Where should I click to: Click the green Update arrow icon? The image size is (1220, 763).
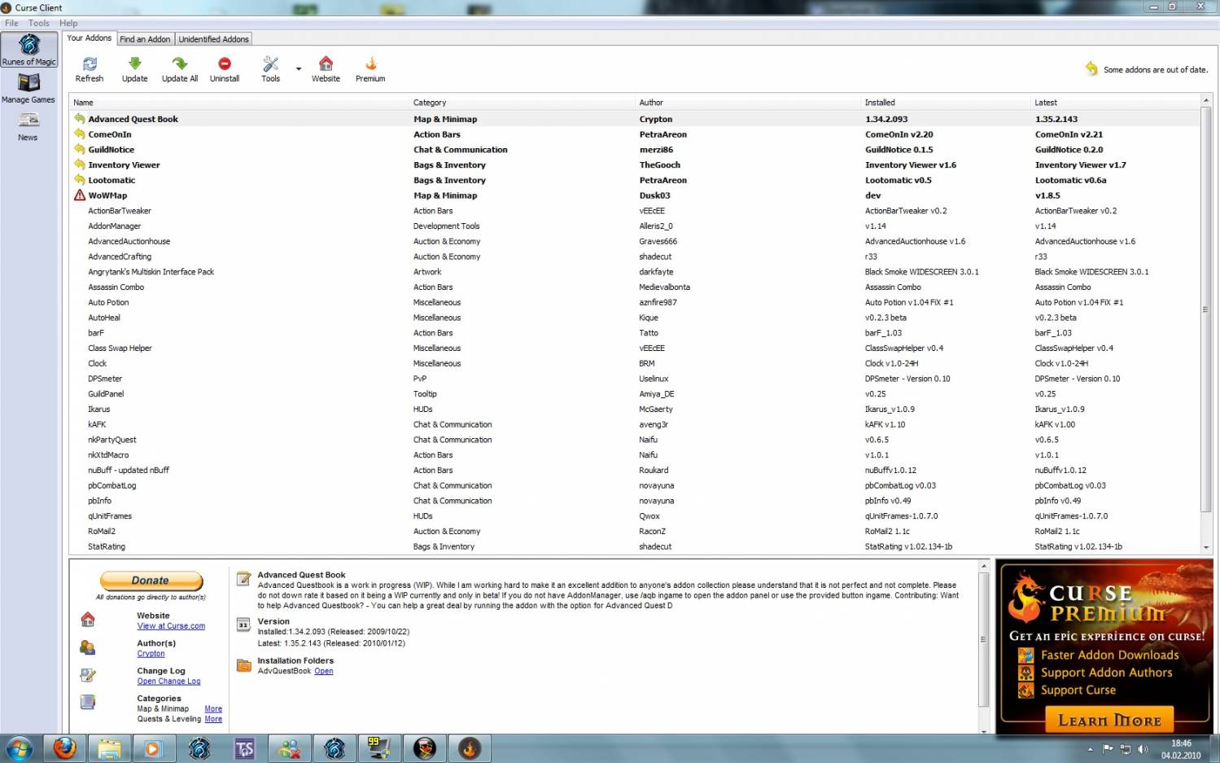[135, 64]
